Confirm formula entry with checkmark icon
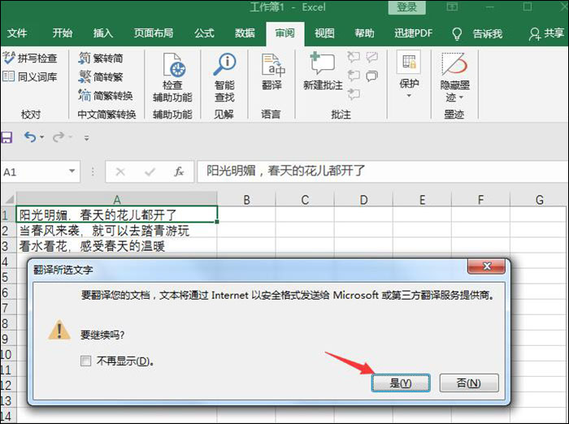The width and height of the screenshot is (569, 424). 150,171
